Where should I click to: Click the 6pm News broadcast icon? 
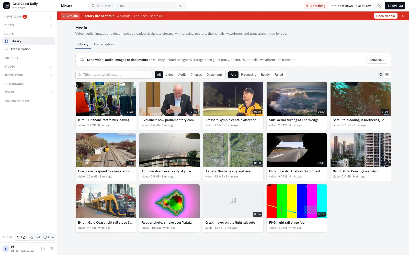[x=334, y=6]
